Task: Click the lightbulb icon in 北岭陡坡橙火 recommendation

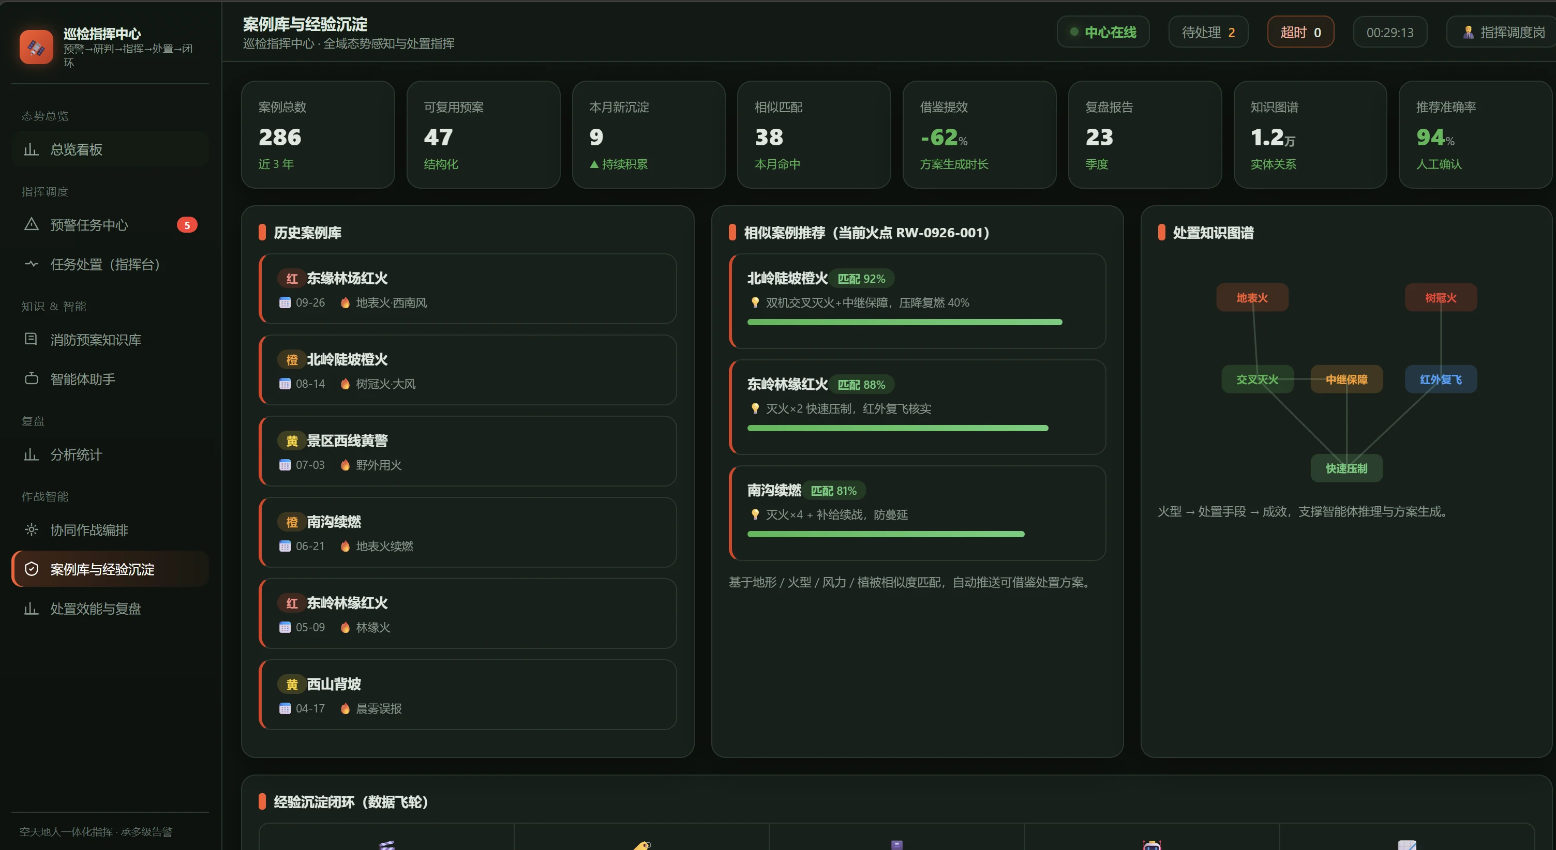Action: (754, 302)
